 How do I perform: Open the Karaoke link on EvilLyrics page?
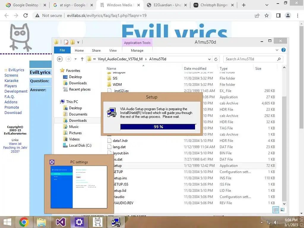coord(12,81)
